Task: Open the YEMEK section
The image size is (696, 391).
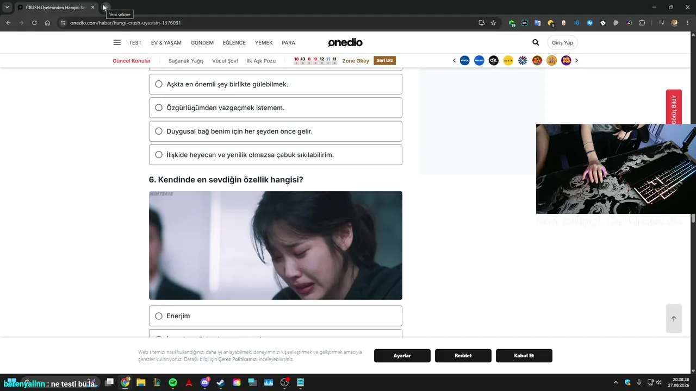Action: 264,43
